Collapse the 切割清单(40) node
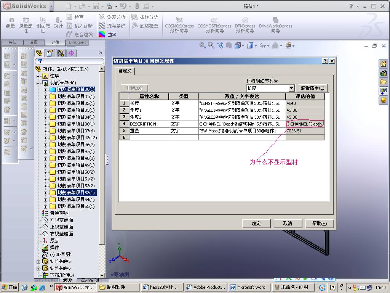 point(38,83)
